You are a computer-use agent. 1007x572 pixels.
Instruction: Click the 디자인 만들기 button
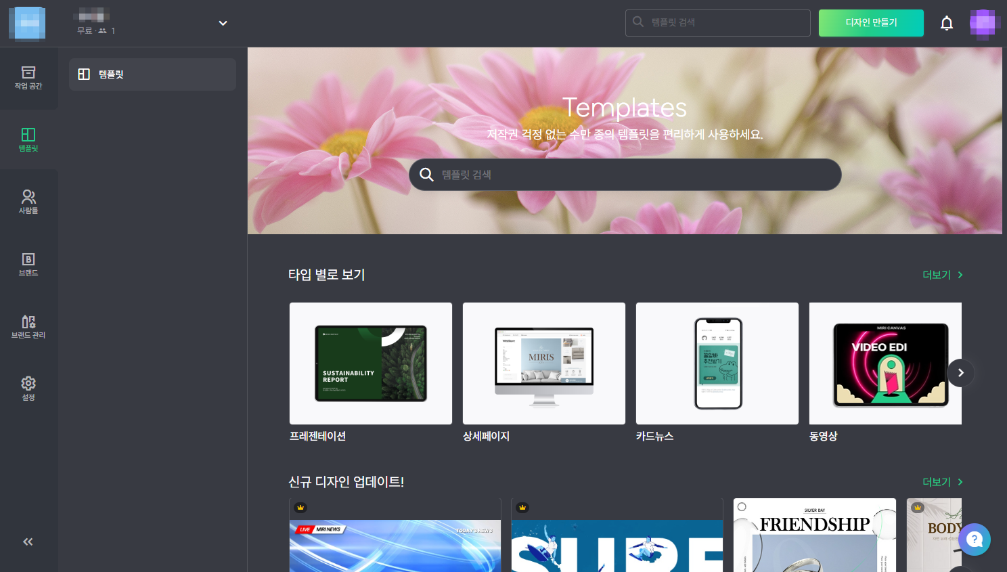871,23
